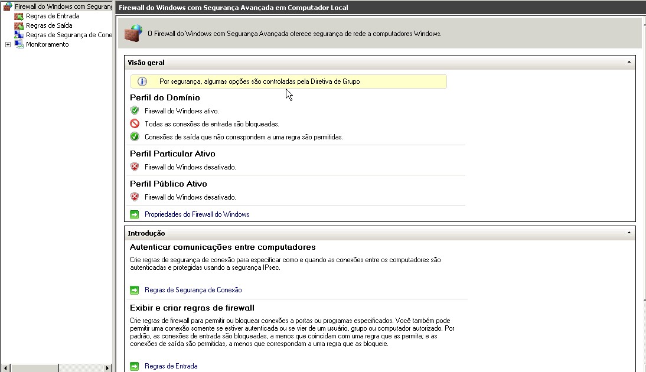Click the Monitoramento tree icon
Viewport: 646px width, 372px height.
19,44
